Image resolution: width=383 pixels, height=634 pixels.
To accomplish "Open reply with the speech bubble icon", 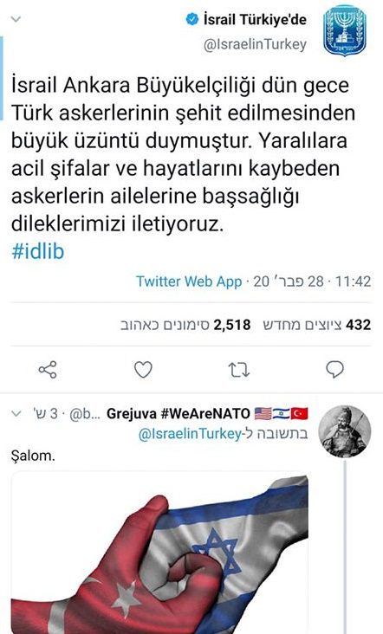I will 334,370.
